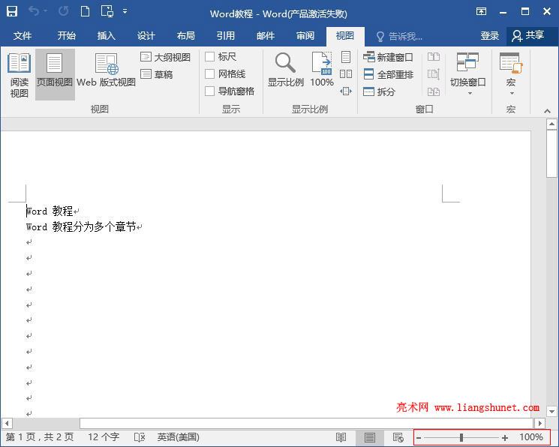Switch to 草稿 draft view
This screenshot has height=447, width=559.
(x=157, y=74)
